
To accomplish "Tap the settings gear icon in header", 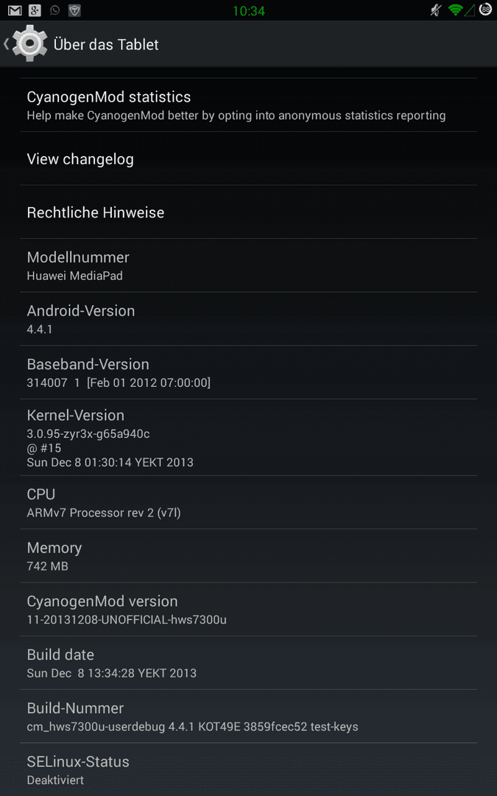I will click(30, 43).
